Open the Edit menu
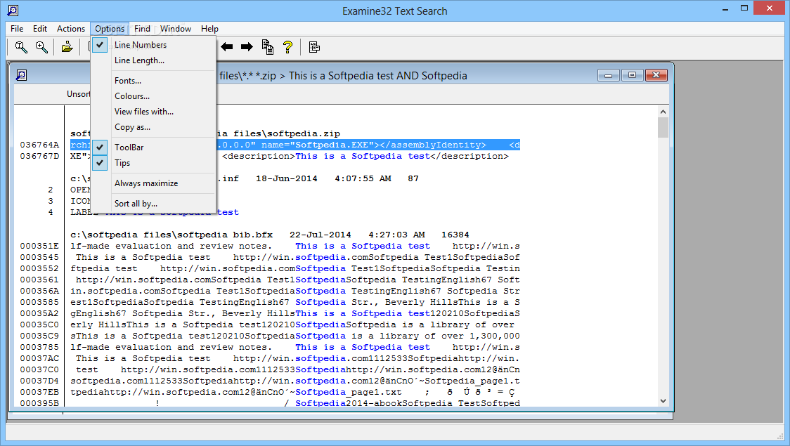The height and width of the screenshot is (446, 790). [40, 29]
